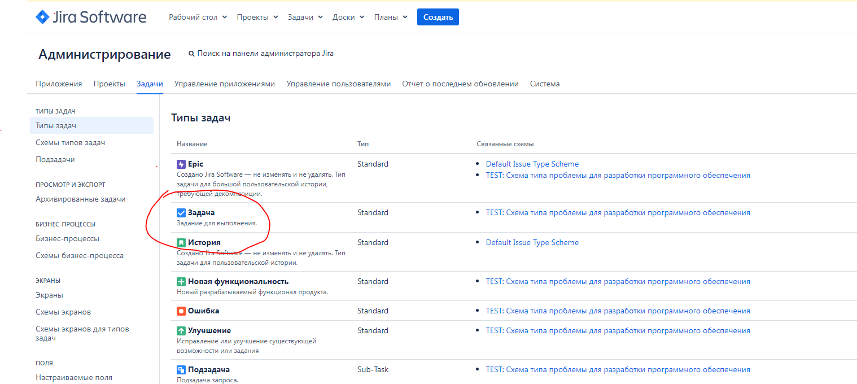Click the Jira Software logo icon
Image resolution: width=857 pixels, height=384 pixels.
42,17
